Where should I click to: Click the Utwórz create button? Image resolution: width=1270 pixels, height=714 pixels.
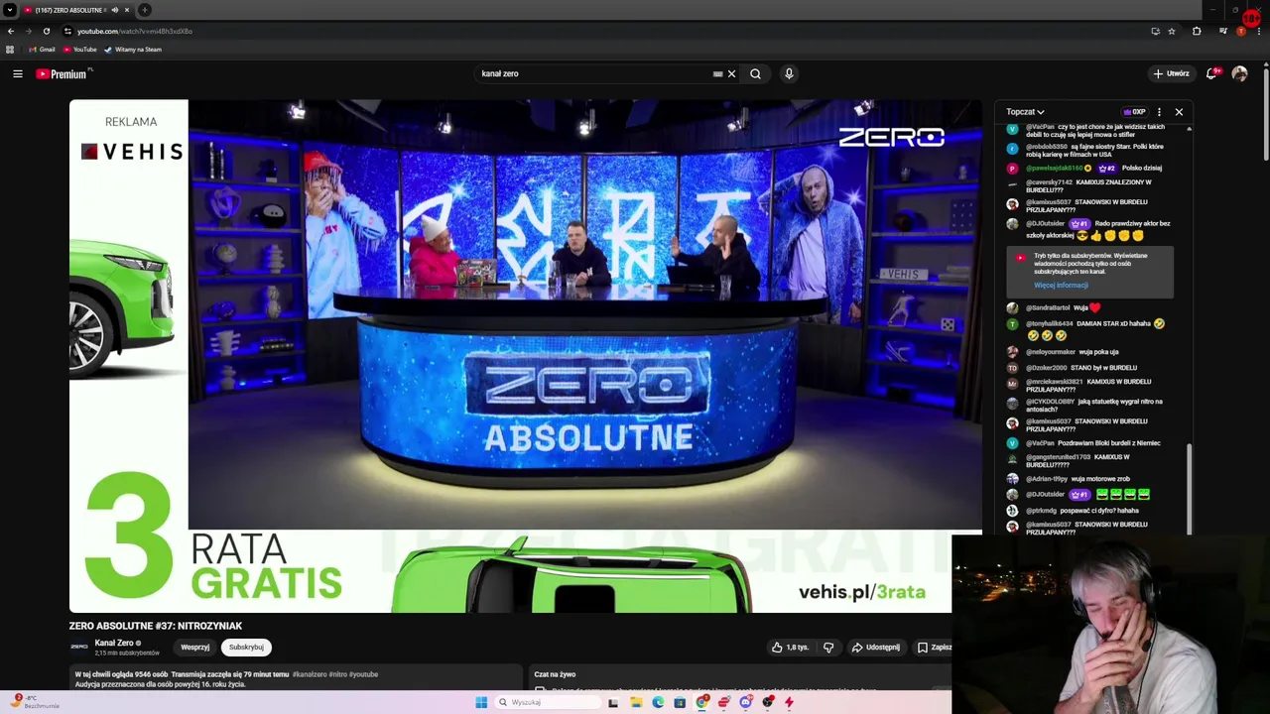coord(1171,73)
